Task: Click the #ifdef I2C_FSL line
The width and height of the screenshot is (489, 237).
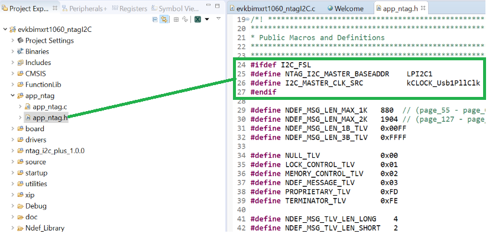Action: click(x=281, y=65)
